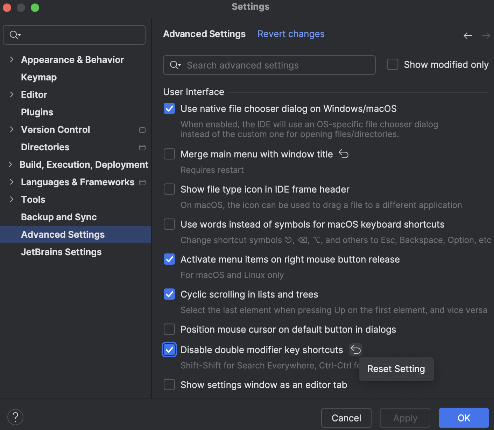This screenshot has width=494, height=430.
Task: Open help via the question mark icon
Action: tap(15, 417)
